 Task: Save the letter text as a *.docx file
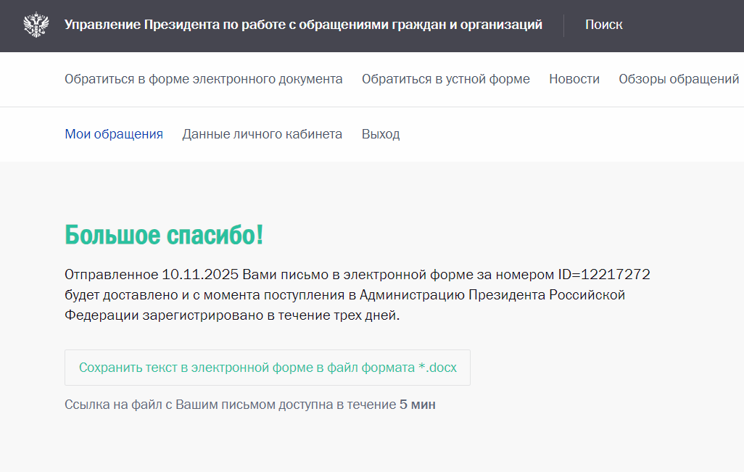268,368
